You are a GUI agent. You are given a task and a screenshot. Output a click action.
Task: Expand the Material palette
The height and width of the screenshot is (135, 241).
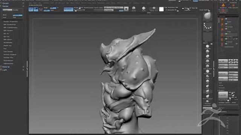tap(6, 67)
